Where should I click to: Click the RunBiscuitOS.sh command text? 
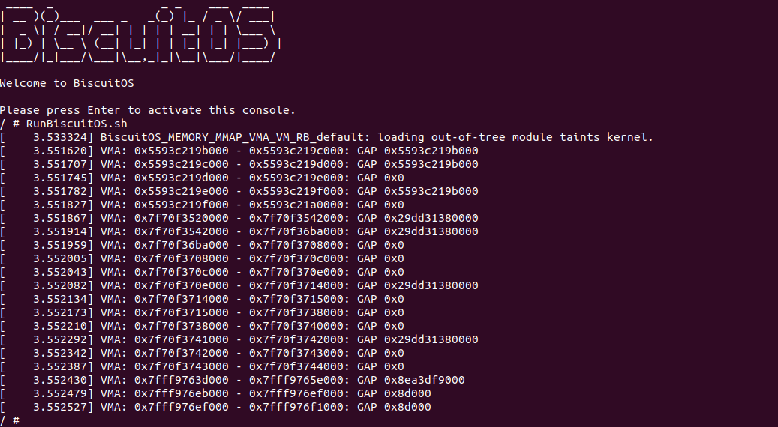[77, 124]
